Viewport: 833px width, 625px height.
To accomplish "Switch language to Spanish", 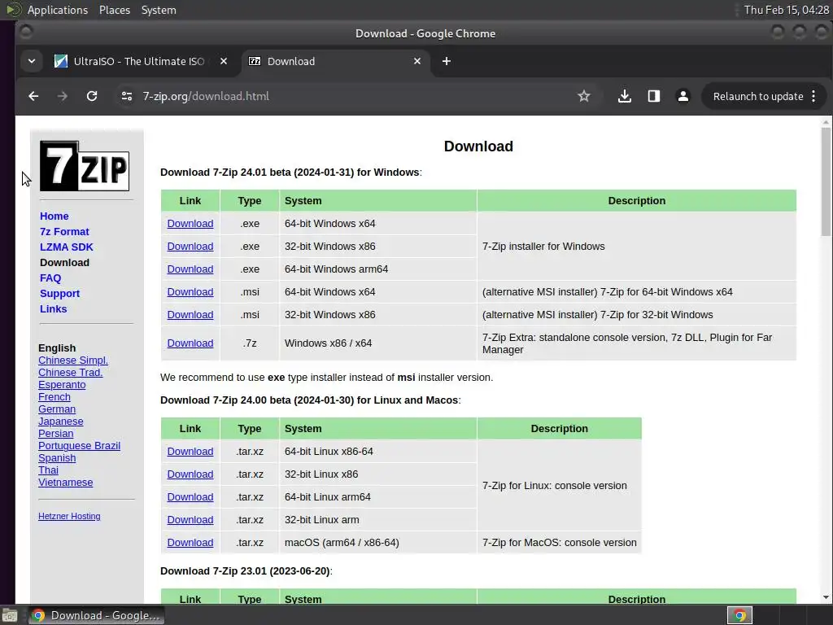I will tap(57, 457).
